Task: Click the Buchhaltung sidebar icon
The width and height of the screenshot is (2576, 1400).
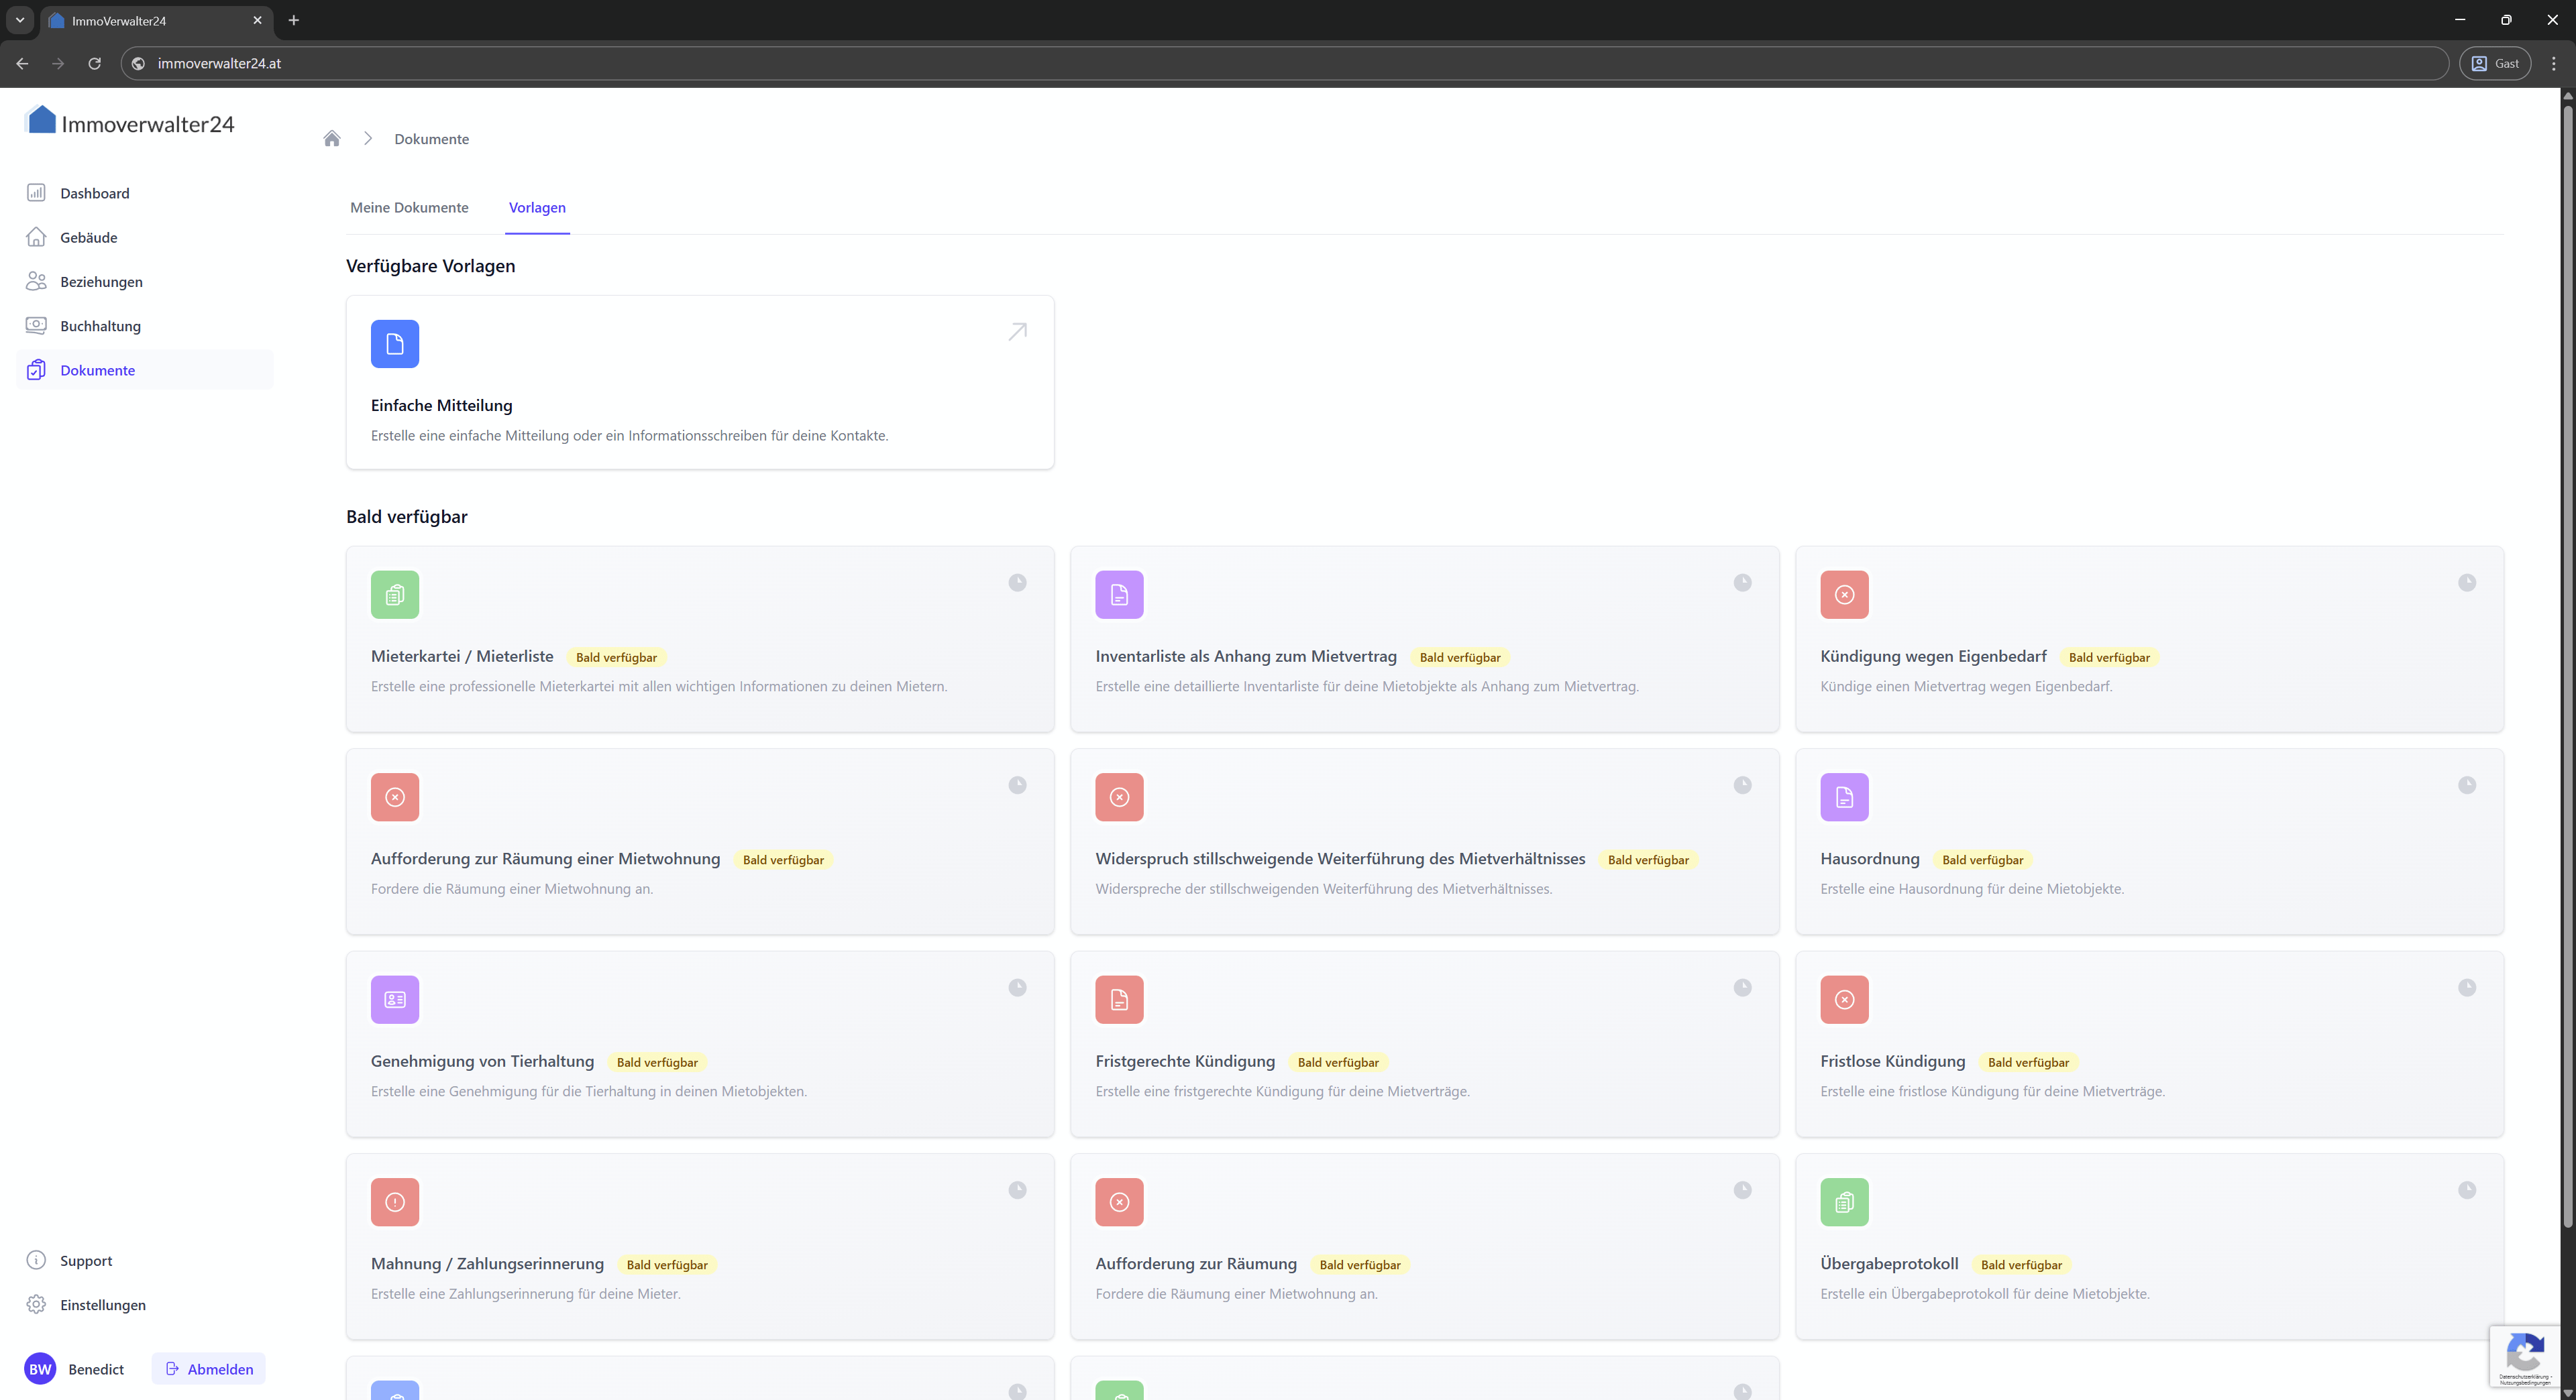Action: [x=36, y=326]
